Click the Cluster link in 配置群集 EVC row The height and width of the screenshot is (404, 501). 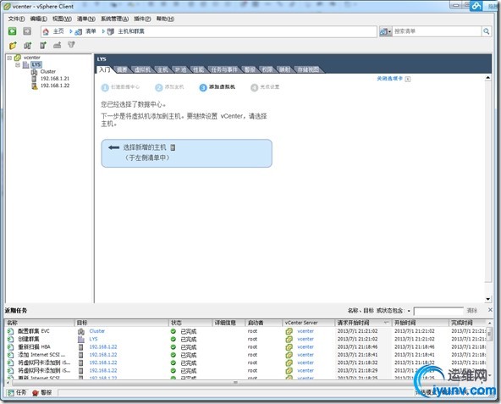(x=97, y=331)
